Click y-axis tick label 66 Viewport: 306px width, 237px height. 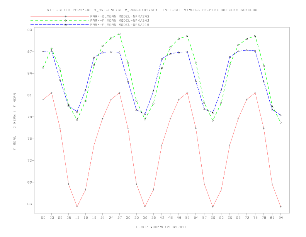coord(29,204)
